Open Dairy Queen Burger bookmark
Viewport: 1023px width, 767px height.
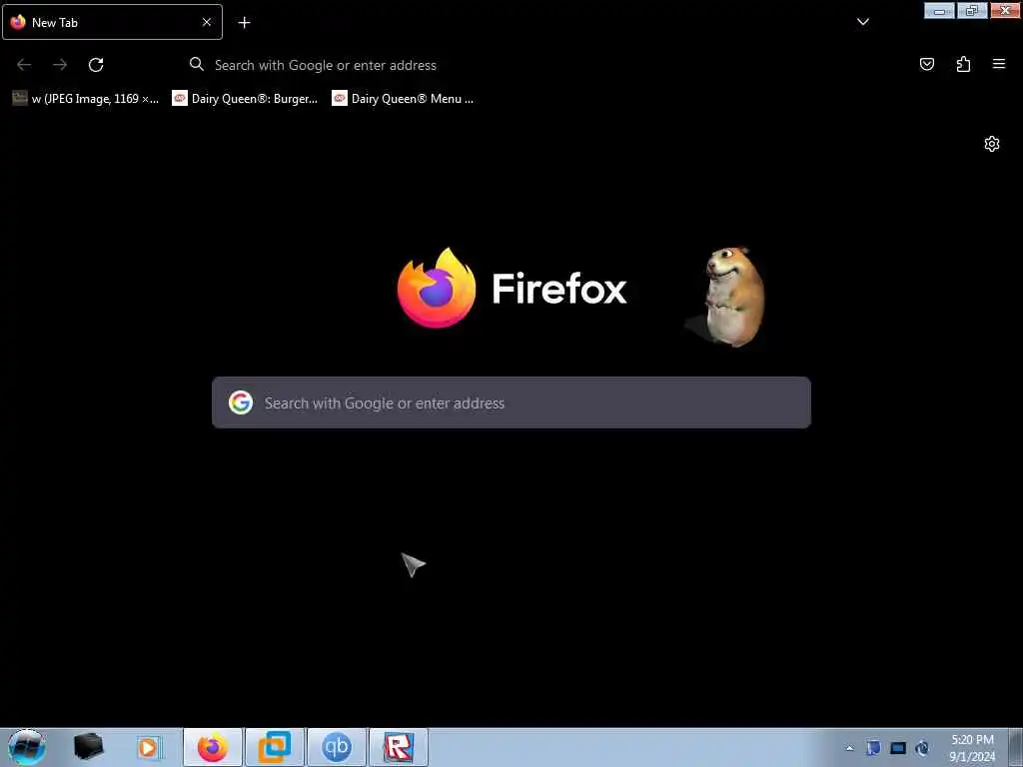(245, 99)
